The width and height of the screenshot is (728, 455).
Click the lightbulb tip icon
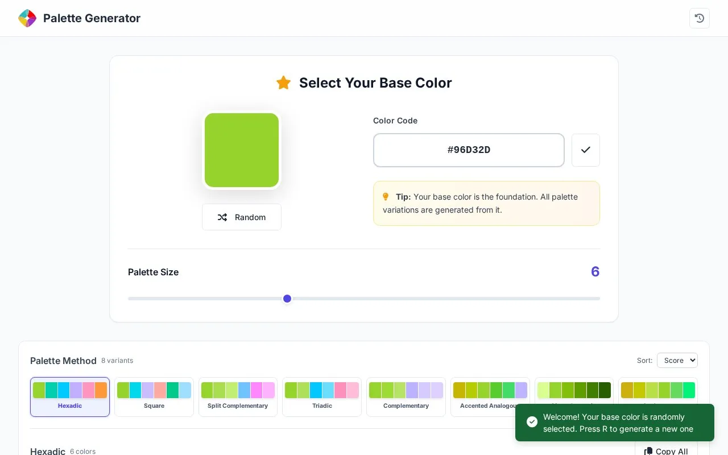(386, 197)
